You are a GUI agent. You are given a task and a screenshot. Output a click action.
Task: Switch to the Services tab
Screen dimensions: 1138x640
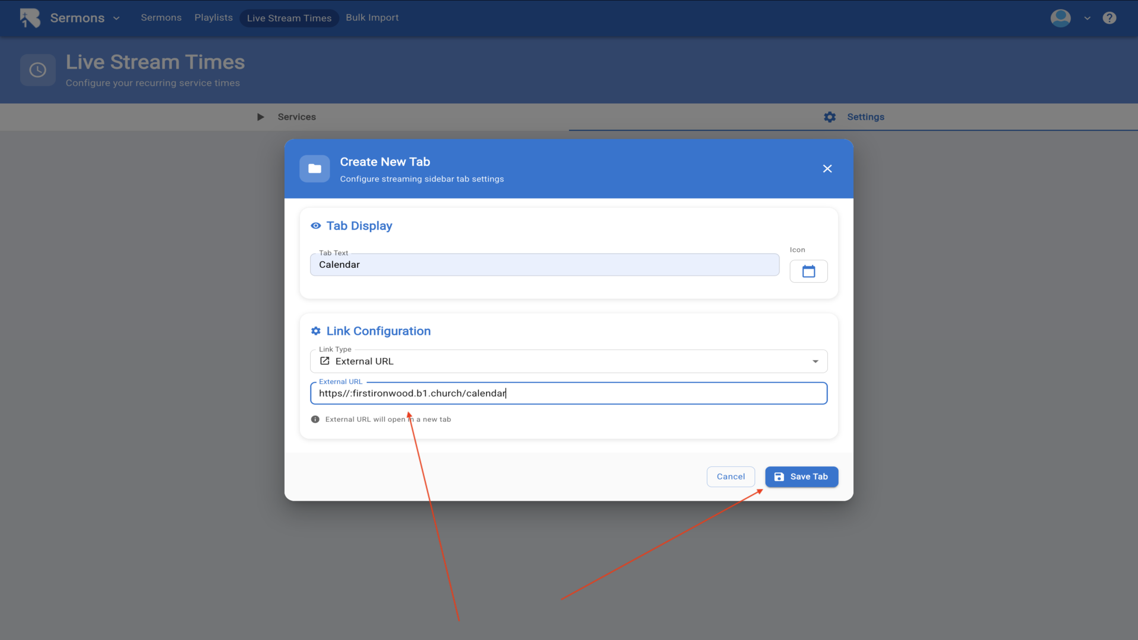[296, 117]
